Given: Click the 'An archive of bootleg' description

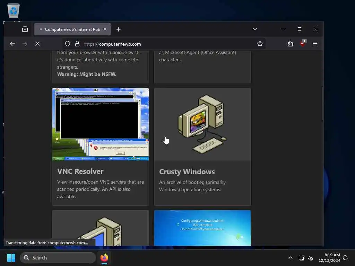Looking at the screenshot, I should pos(192,186).
